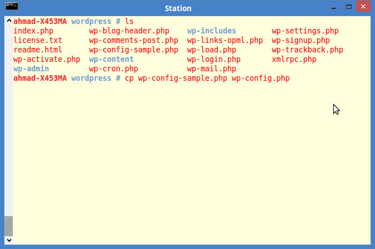This screenshot has width=375, height=249.
Task: Click xmlrpc.php file name
Action: coord(294,60)
